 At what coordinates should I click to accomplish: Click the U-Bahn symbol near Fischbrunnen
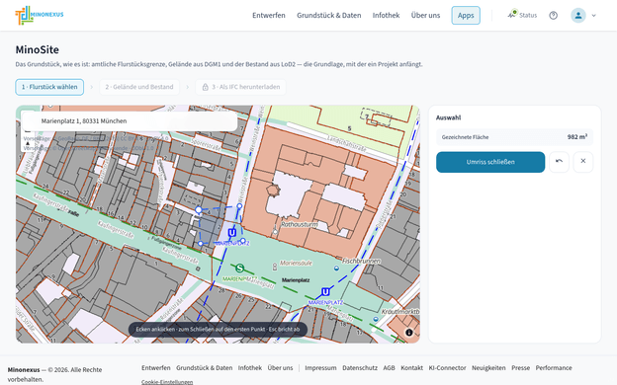click(x=325, y=292)
